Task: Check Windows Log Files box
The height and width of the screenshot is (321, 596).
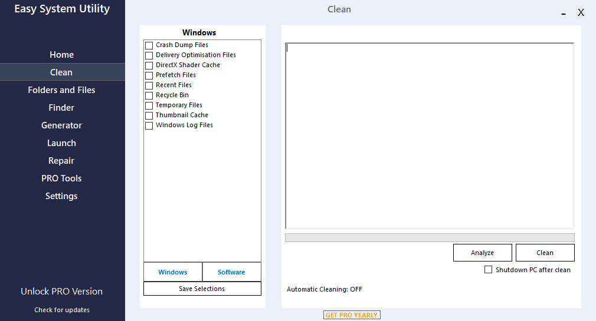Action: tap(149, 125)
